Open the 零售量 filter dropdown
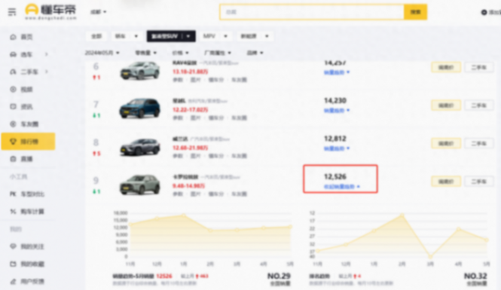Image resolution: width=501 pixels, height=290 pixels. pos(145,53)
